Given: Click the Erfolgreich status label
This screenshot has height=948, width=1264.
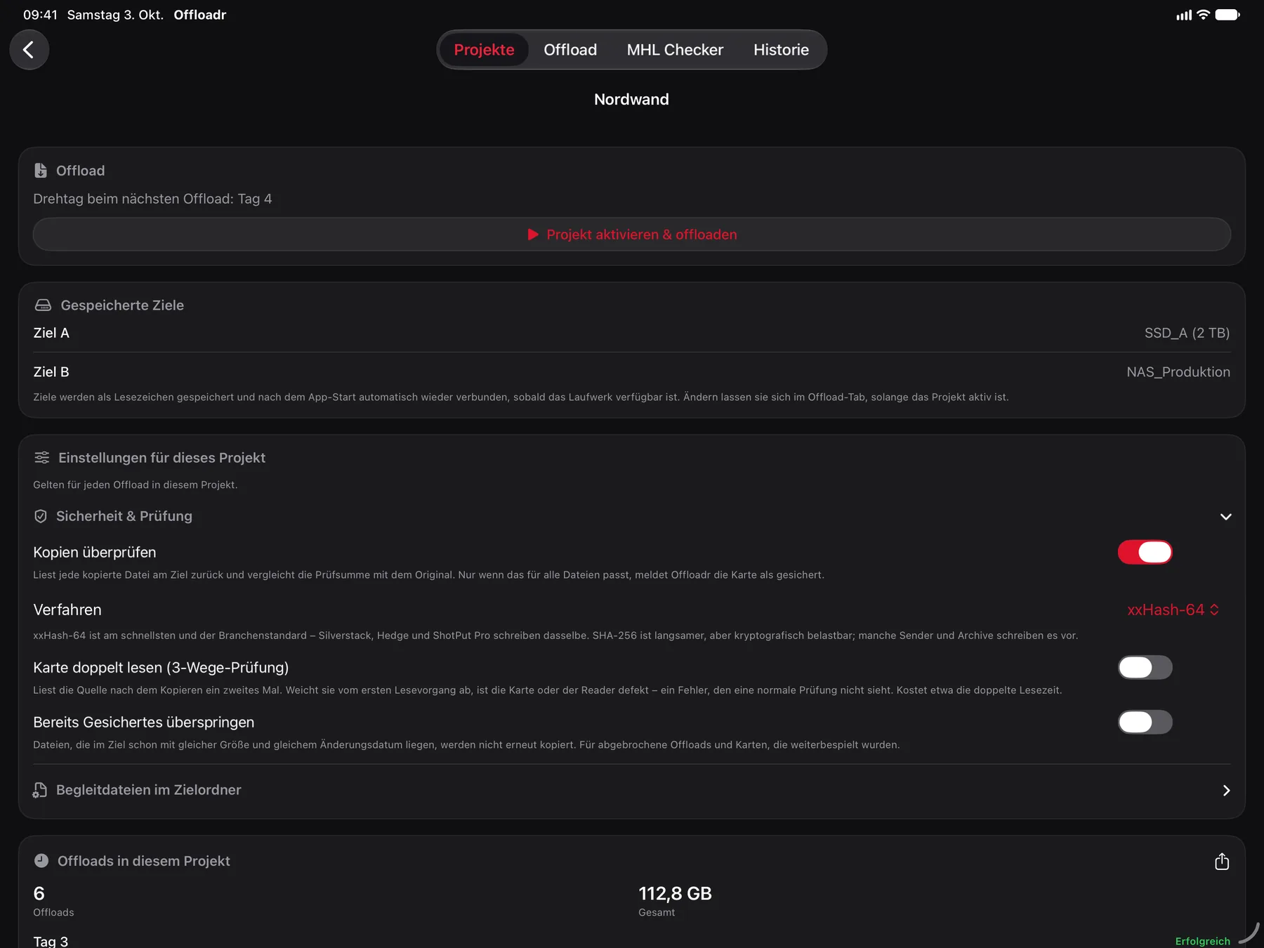Looking at the screenshot, I should point(1202,941).
